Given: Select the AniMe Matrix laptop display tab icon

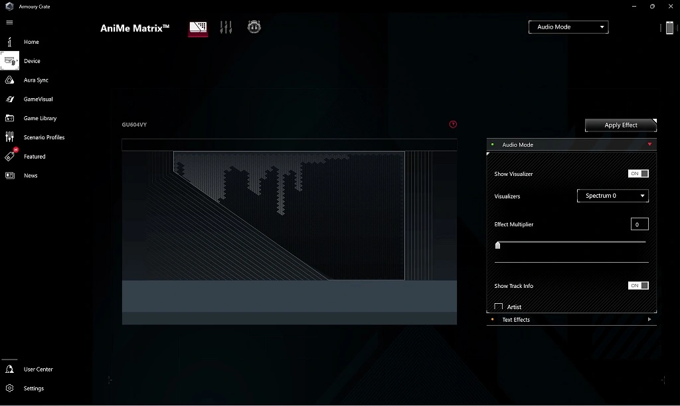Looking at the screenshot, I should (198, 28).
